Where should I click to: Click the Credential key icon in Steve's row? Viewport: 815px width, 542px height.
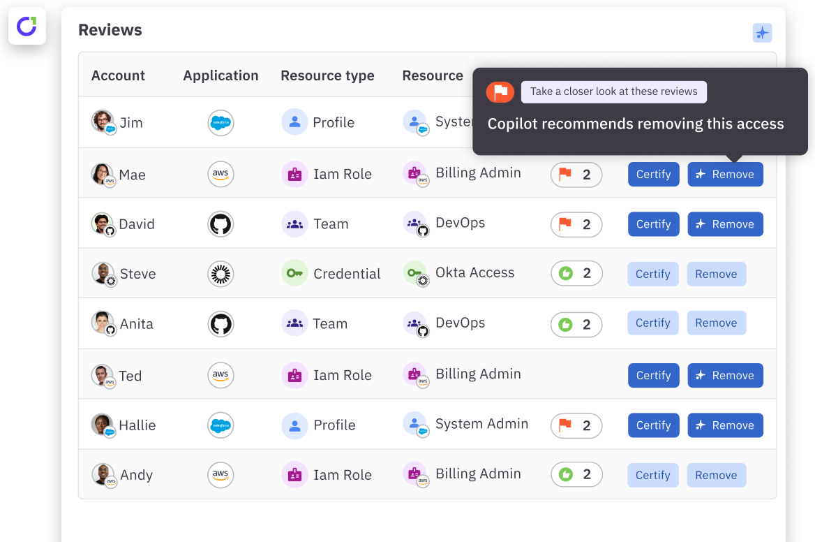pos(294,273)
